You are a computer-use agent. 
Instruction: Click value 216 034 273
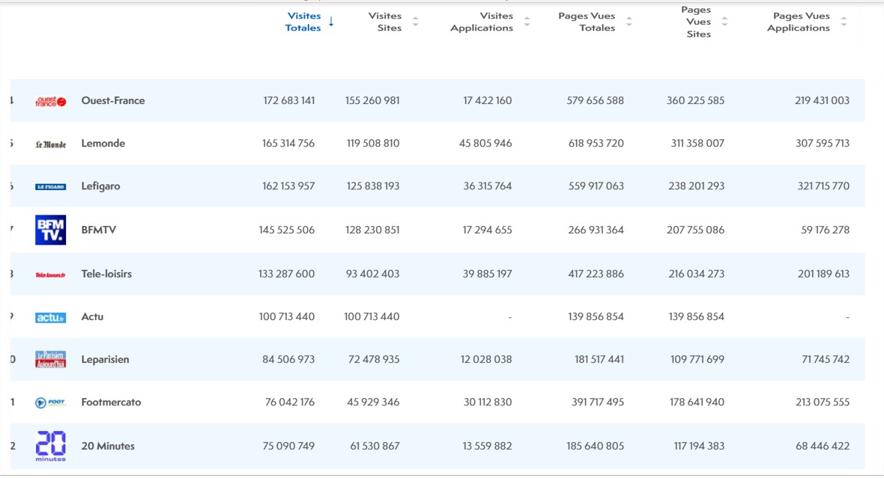pos(697,275)
